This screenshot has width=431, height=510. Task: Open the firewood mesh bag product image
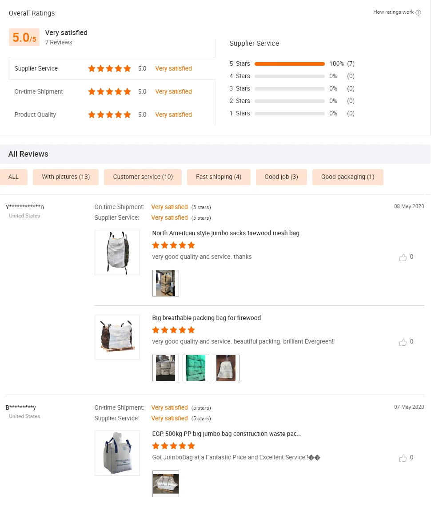point(117,252)
